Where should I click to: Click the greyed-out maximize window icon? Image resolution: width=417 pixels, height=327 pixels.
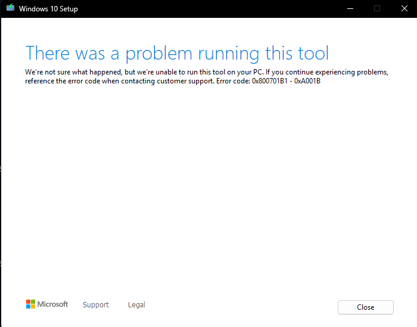pos(377,8)
